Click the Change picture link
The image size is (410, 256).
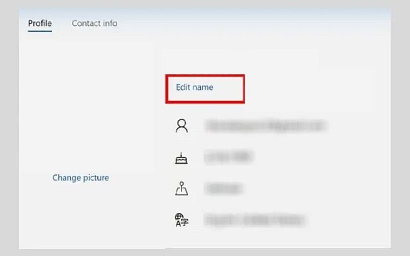coord(80,178)
